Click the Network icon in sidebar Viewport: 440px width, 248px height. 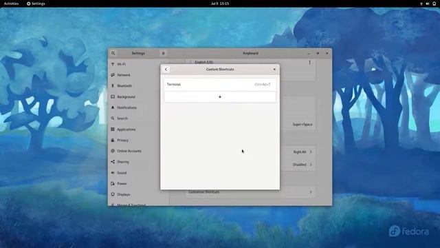(x=113, y=75)
